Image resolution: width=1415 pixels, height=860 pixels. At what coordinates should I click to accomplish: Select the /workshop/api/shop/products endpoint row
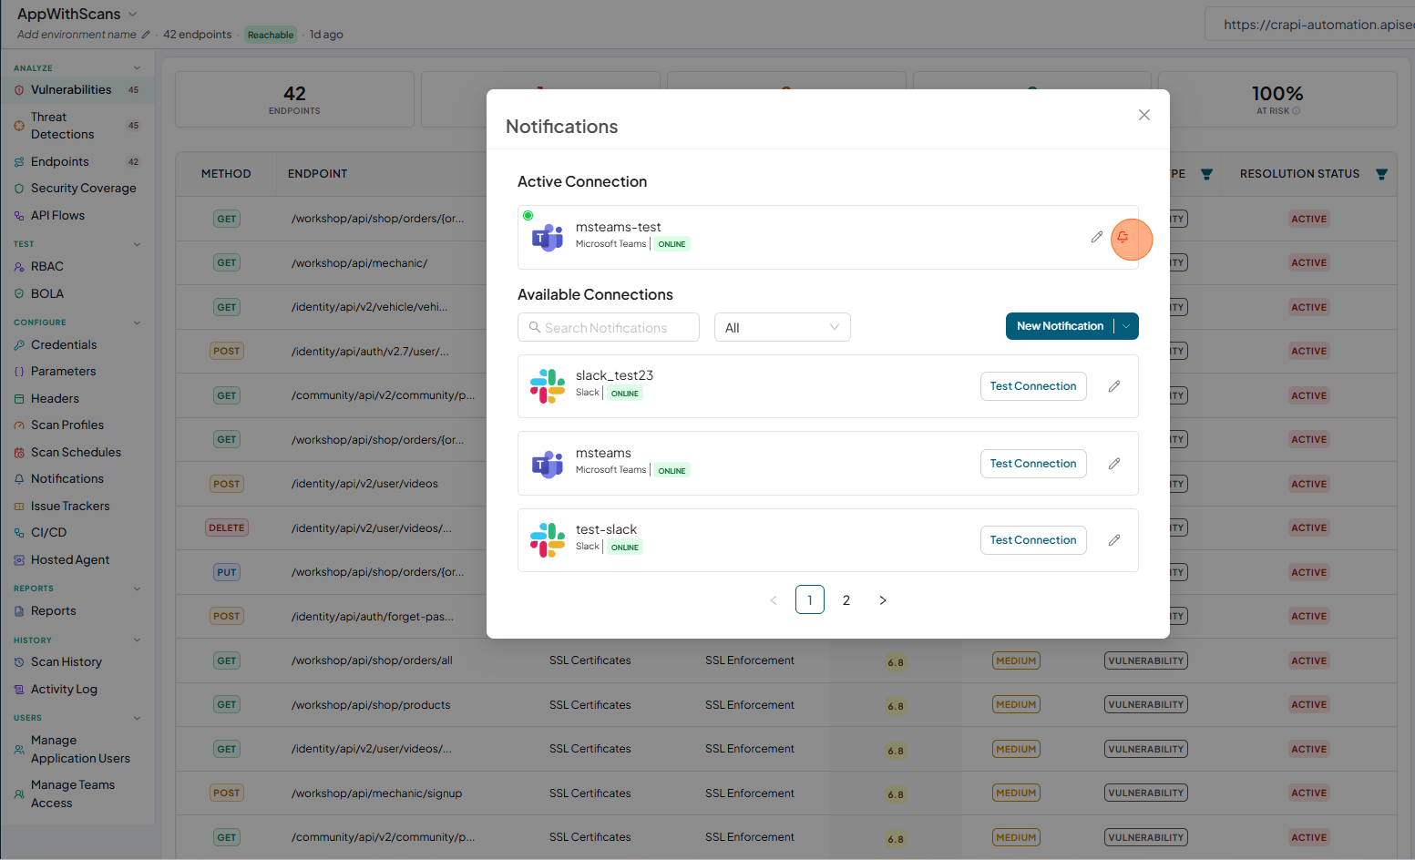click(x=785, y=704)
